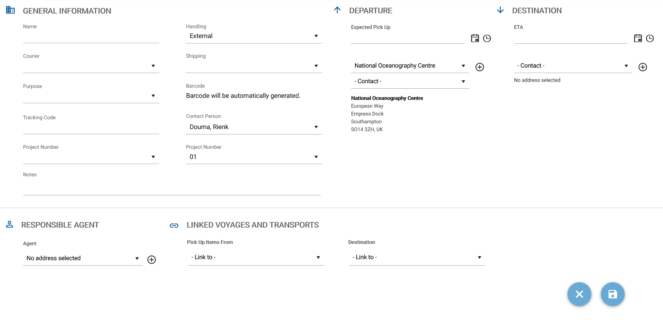Open the Purpose dropdown

(91, 96)
